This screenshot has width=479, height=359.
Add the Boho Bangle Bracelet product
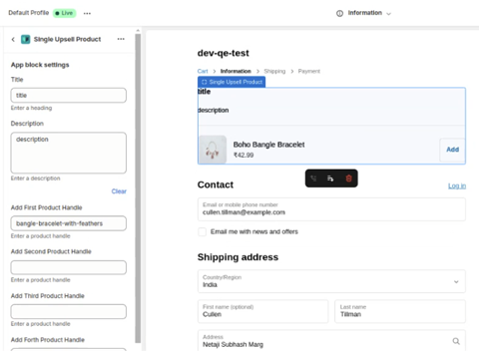tap(452, 150)
